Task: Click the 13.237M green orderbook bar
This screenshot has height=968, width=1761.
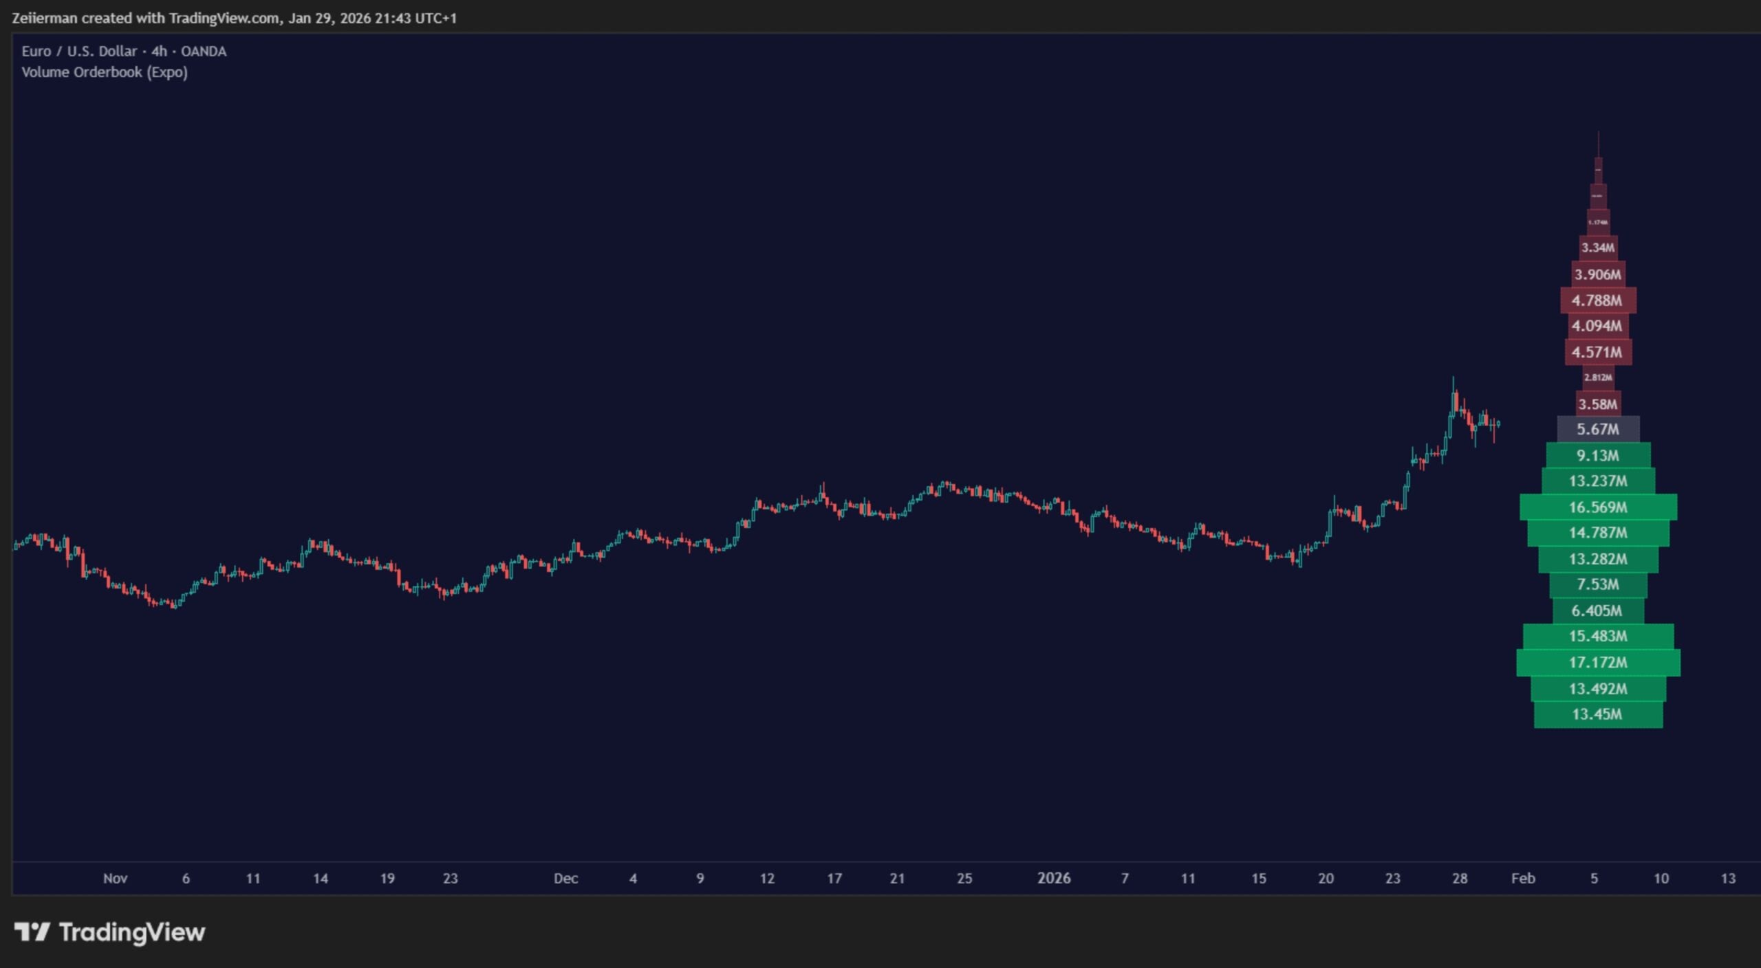Action: 1598,481
